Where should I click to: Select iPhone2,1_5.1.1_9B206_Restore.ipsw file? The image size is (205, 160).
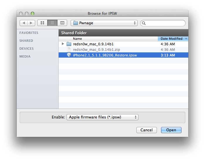pos(123,55)
